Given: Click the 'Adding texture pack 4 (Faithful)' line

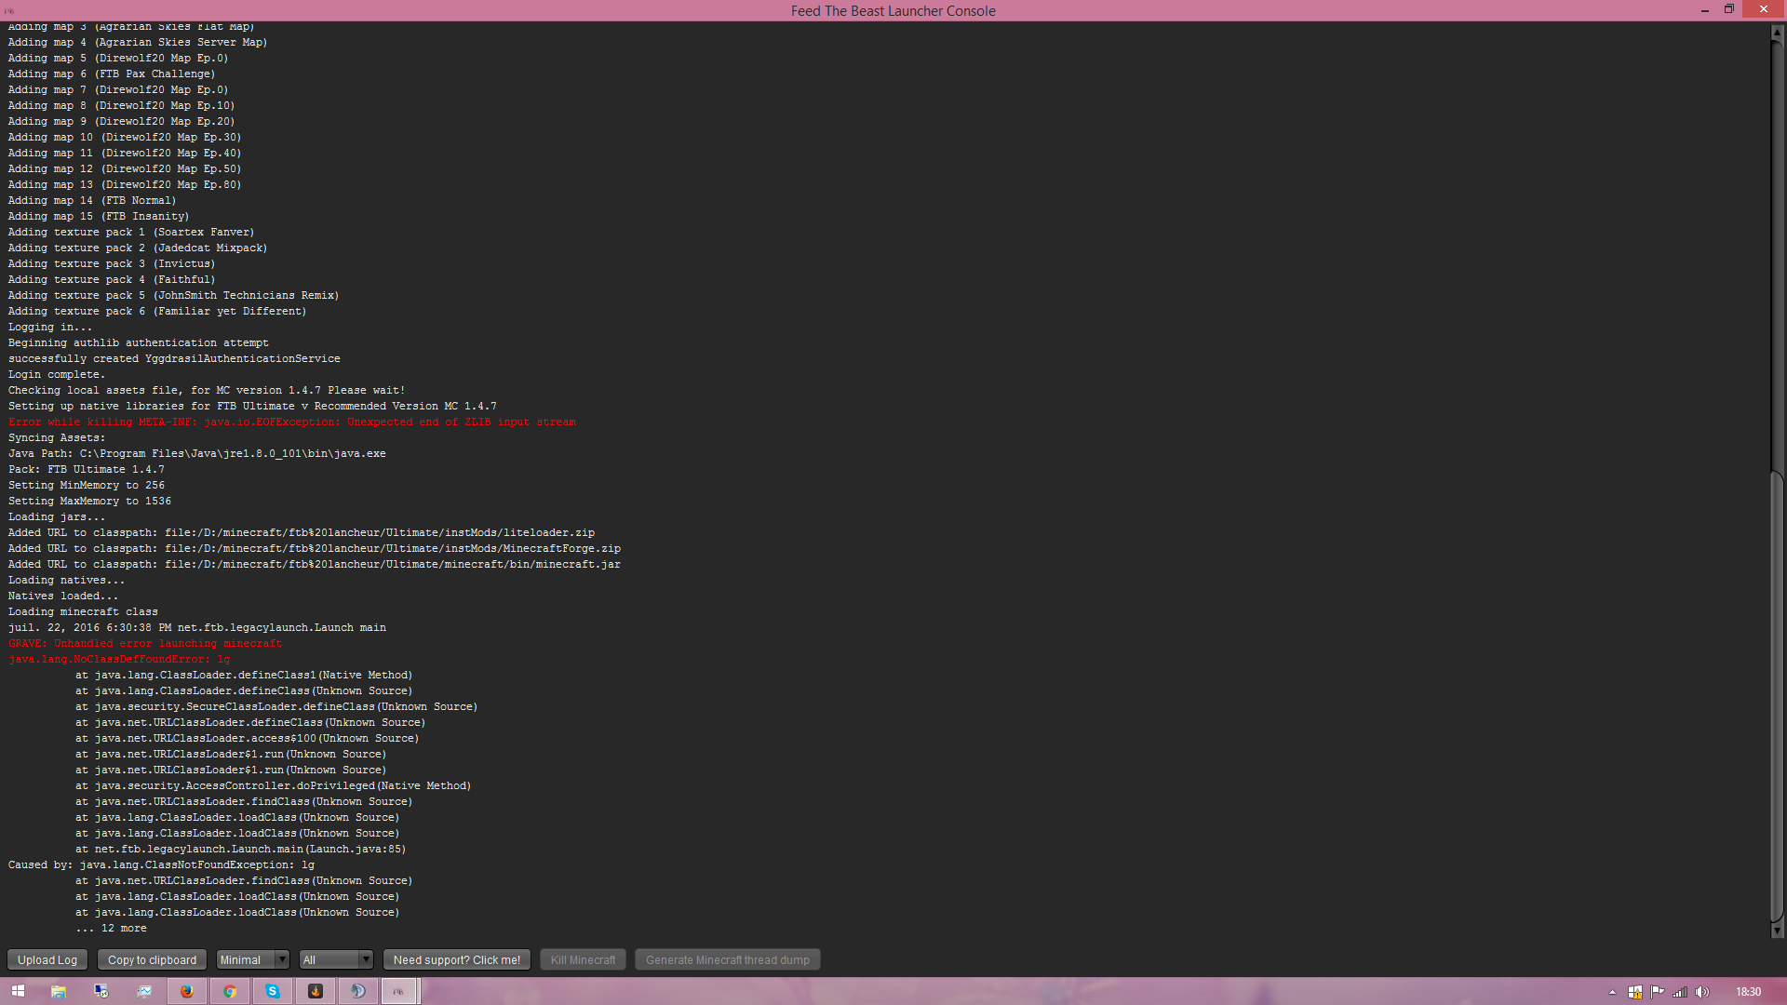Looking at the screenshot, I should click(x=112, y=280).
